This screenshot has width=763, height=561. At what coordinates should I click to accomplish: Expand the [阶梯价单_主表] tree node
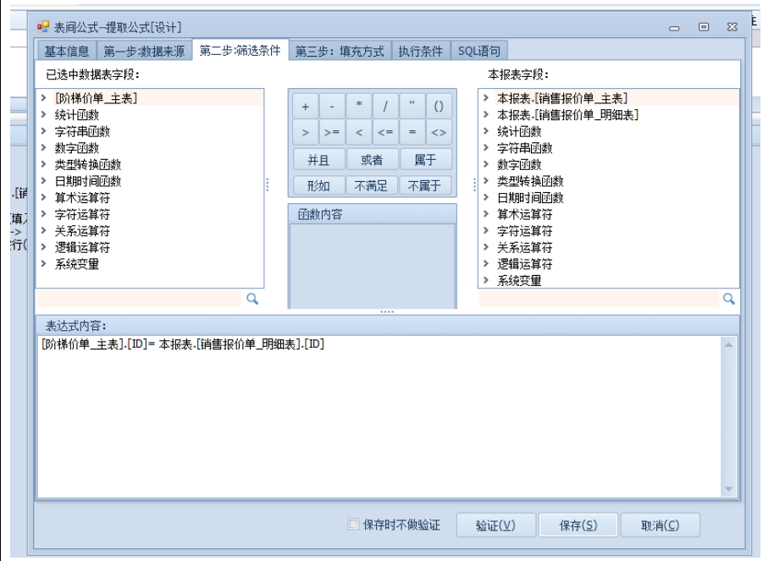pyautogui.click(x=44, y=98)
